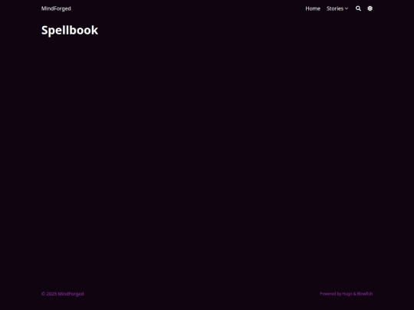The width and height of the screenshot is (414, 310).
Task: Select the Spellbook page heading
Action: (70, 31)
